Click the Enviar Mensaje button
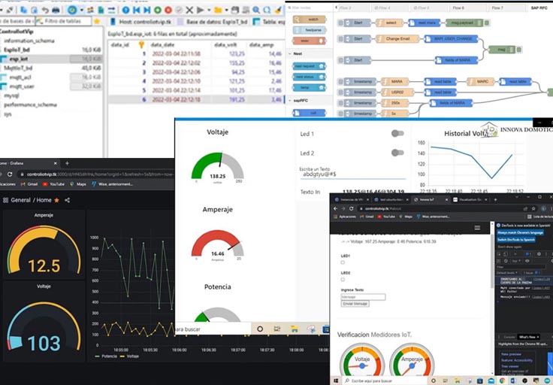The image size is (553, 385). point(357,304)
